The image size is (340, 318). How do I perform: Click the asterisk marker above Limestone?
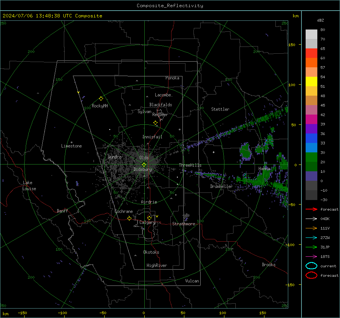coord(71,143)
